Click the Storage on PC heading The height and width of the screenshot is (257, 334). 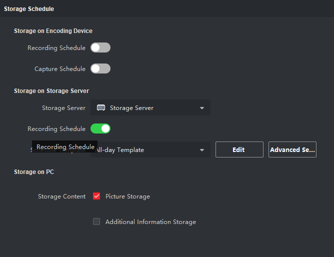[x=34, y=172]
